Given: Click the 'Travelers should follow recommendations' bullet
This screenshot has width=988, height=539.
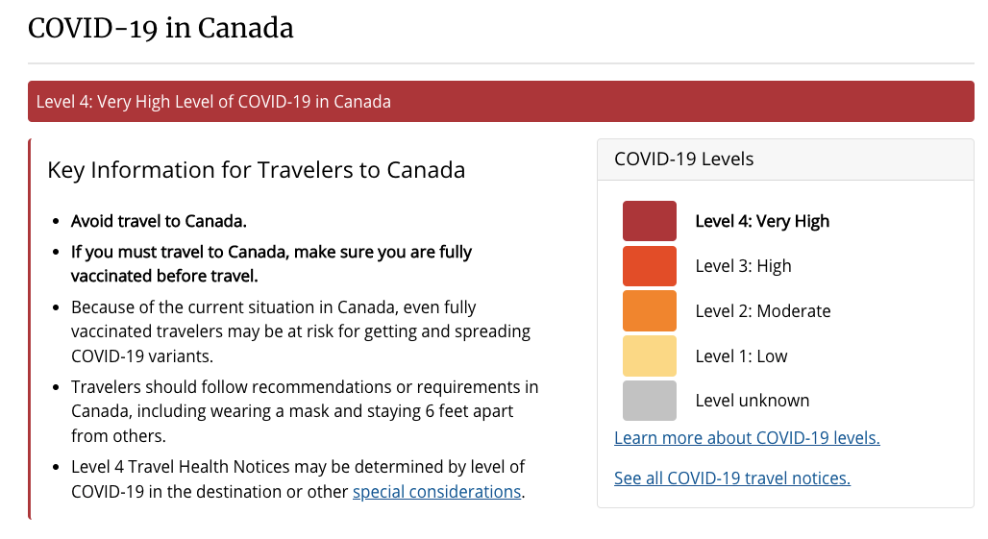Looking at the screenshot, I should point(305,411).
